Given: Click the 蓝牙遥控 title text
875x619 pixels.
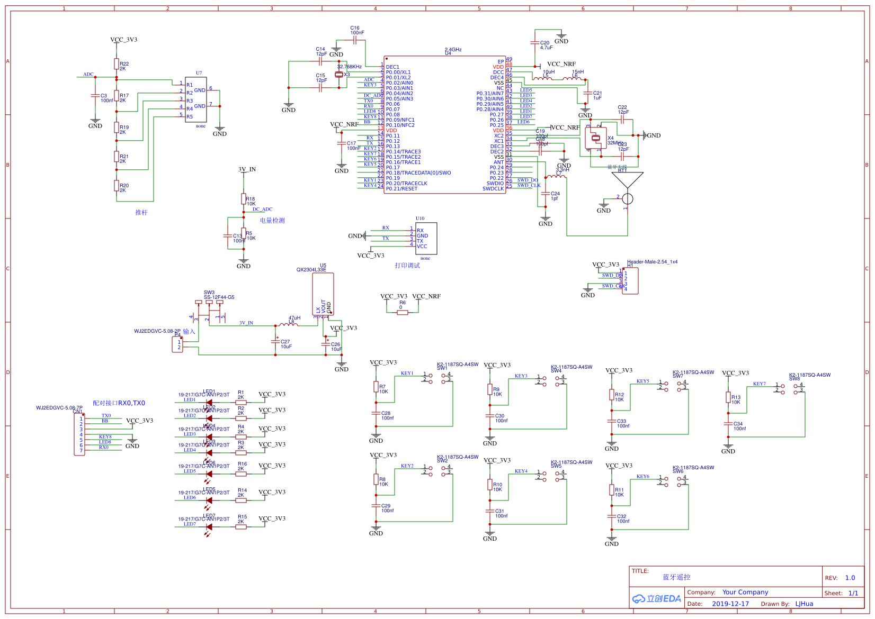Looking at the screenshot, I should click(676, 577).
